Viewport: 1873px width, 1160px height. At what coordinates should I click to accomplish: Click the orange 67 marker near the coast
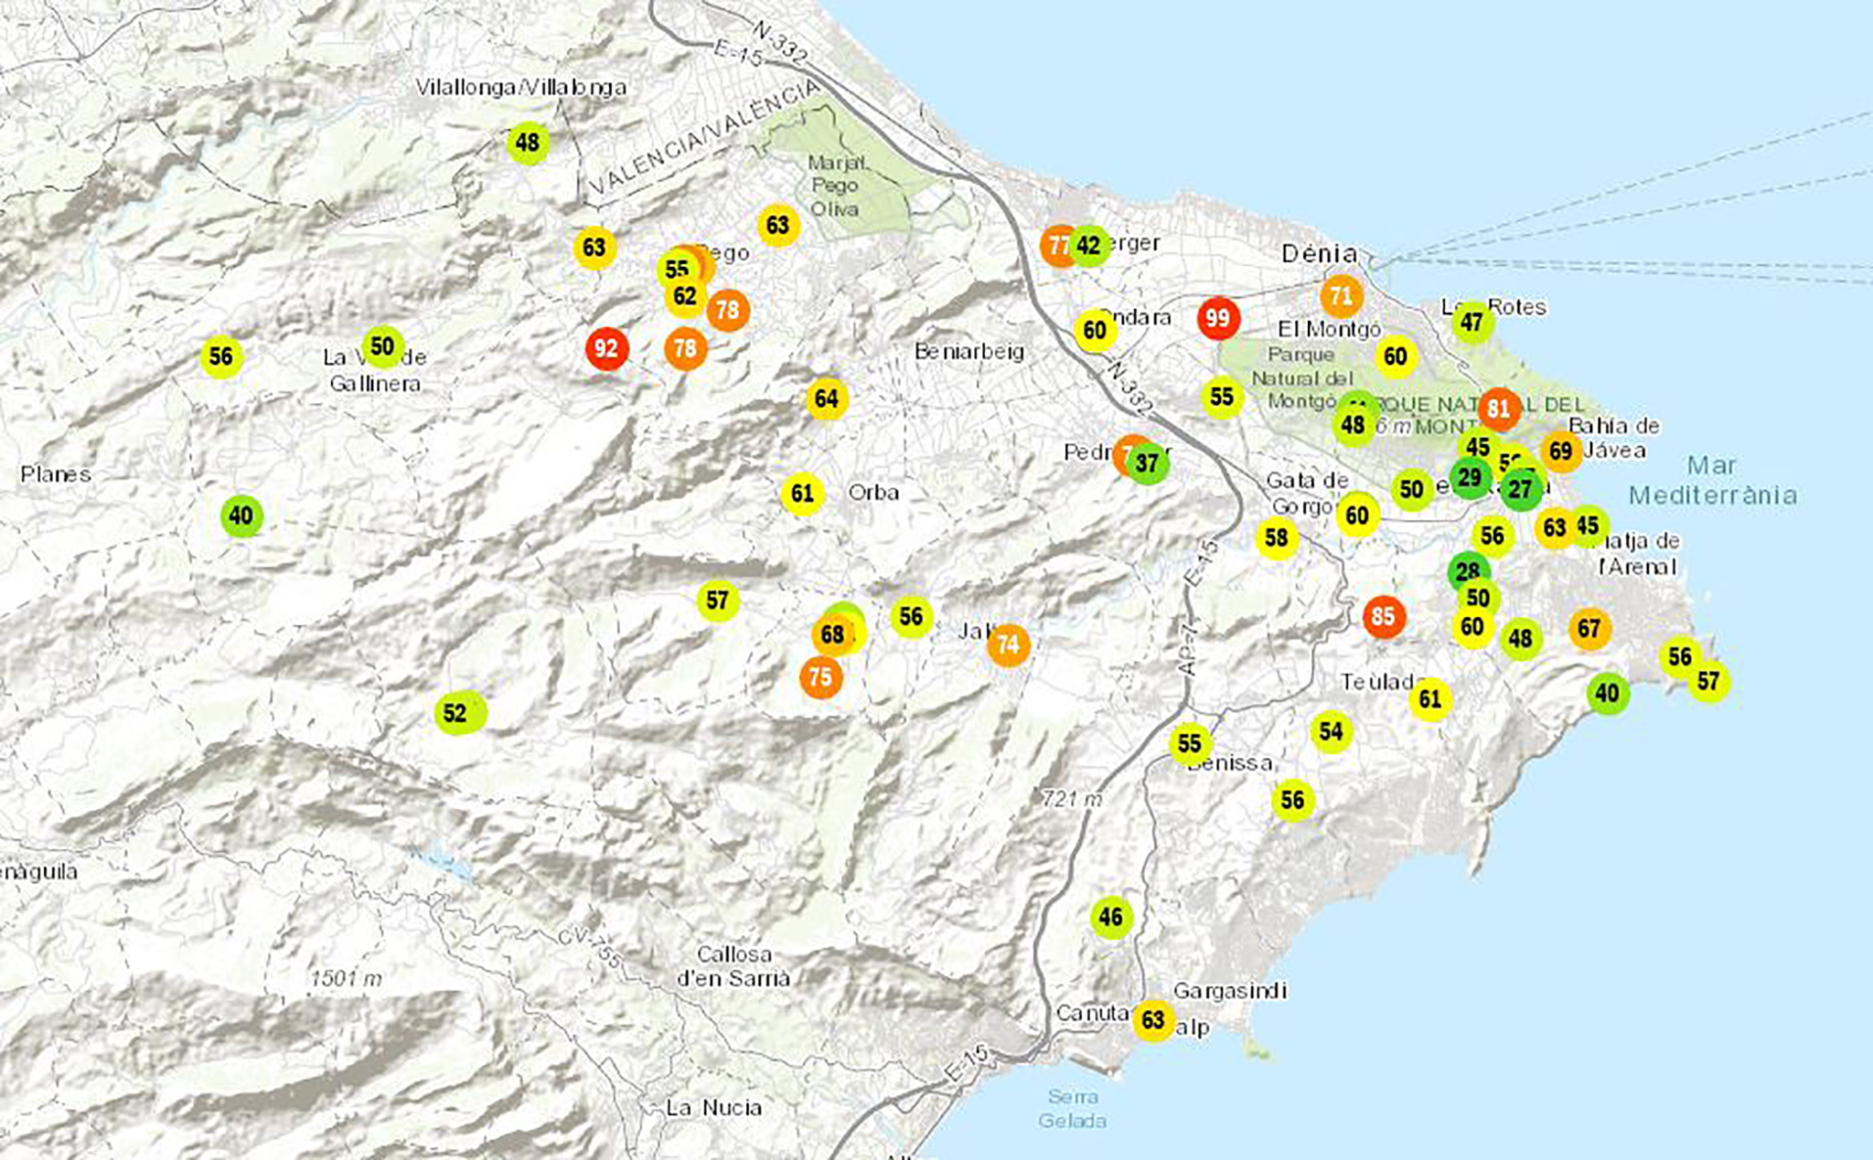pyautogui.click(x=1589, y=629)
